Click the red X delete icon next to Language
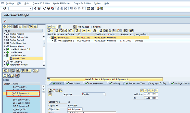Screen dimensions: 190x113 coord(50,94)
